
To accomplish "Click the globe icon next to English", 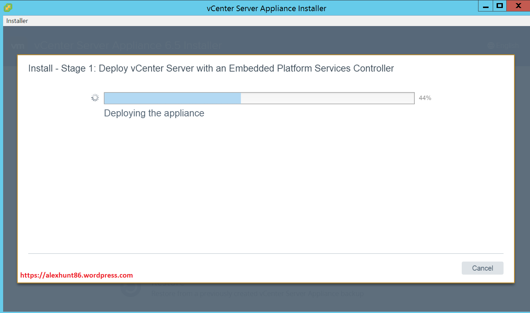I will (491, 45).
